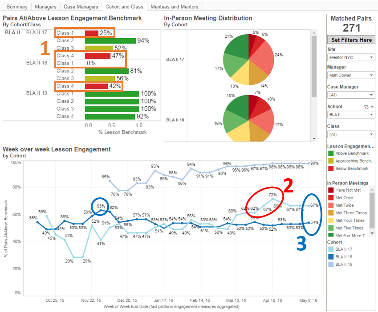This screenshot has width=378, height=312.
Task: Select the Below Benchmark red legend swatch
Action: point(331,168)
